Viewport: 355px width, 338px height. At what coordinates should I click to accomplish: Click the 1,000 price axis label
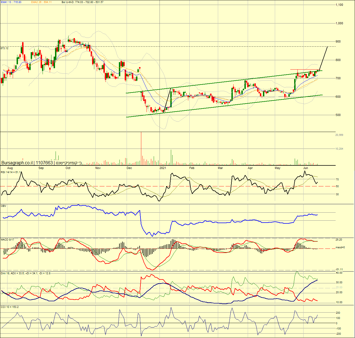[x=339, y=23]
